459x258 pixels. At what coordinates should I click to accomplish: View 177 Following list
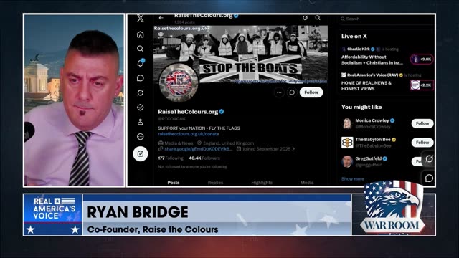171,158
